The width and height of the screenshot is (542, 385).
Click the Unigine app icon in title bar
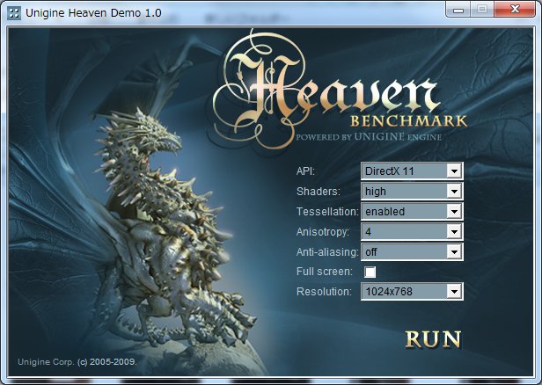[14, 12]
